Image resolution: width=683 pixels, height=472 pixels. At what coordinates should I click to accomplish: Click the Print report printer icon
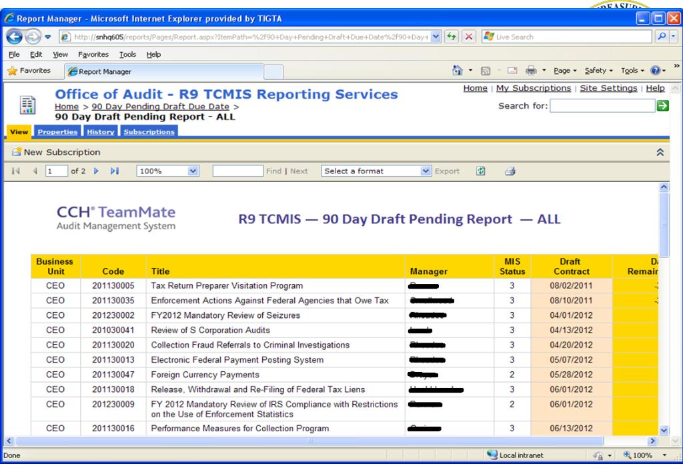click(x=510, y=171)
